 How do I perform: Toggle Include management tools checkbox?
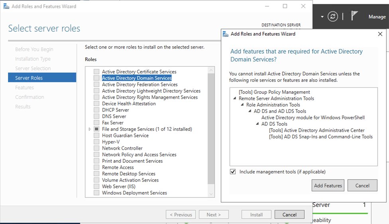click(x=233, y=172)
